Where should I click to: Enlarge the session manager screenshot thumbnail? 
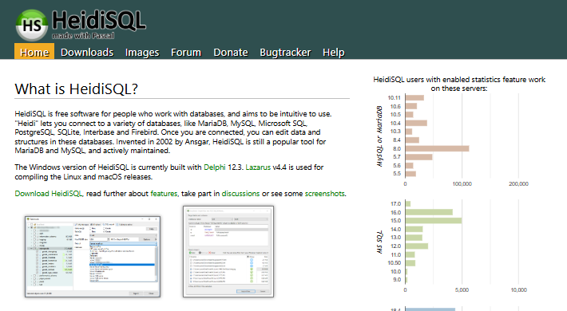coord(93,257)
